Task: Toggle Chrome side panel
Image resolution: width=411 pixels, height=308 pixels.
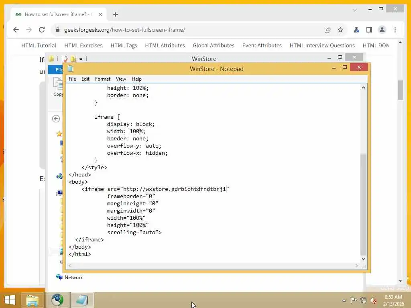Action: click(369, 30)
